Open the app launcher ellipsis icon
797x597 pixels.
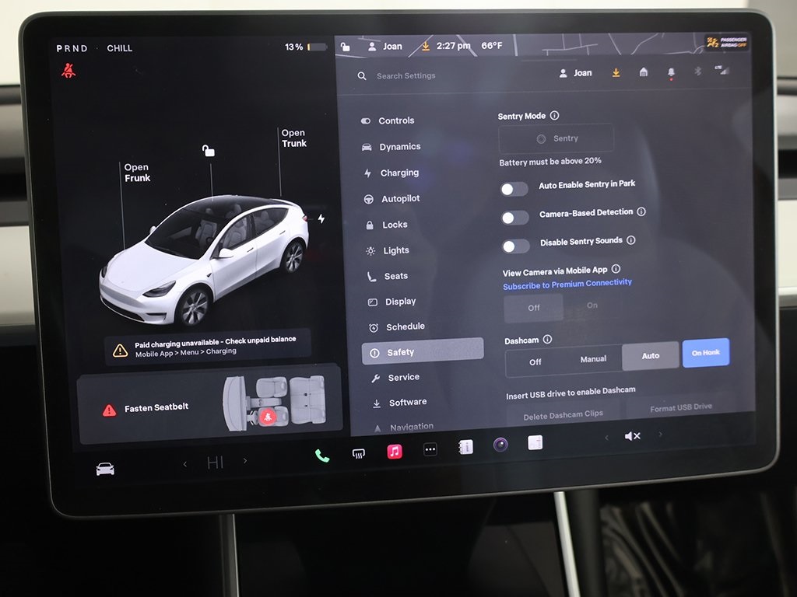coord(430,449)
